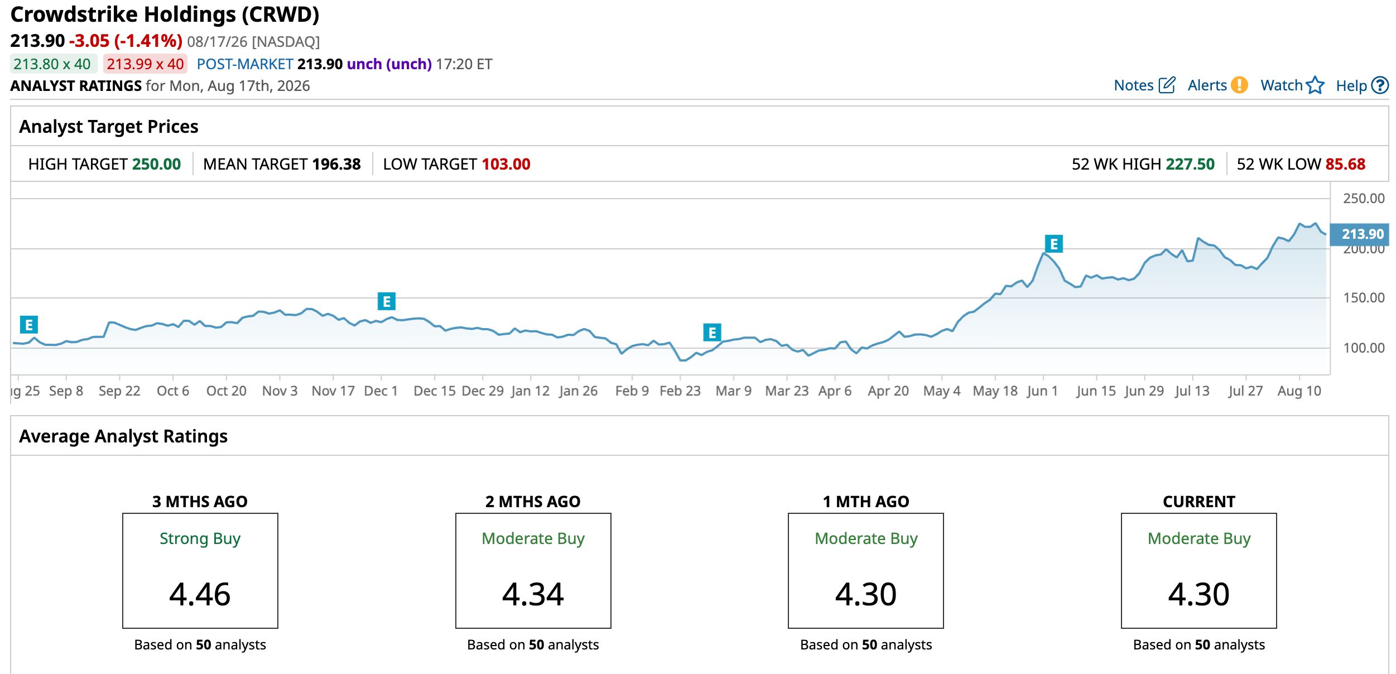Select the 4.46 rating score
This screenshot has height=674, width=1396.
point(200,594)
